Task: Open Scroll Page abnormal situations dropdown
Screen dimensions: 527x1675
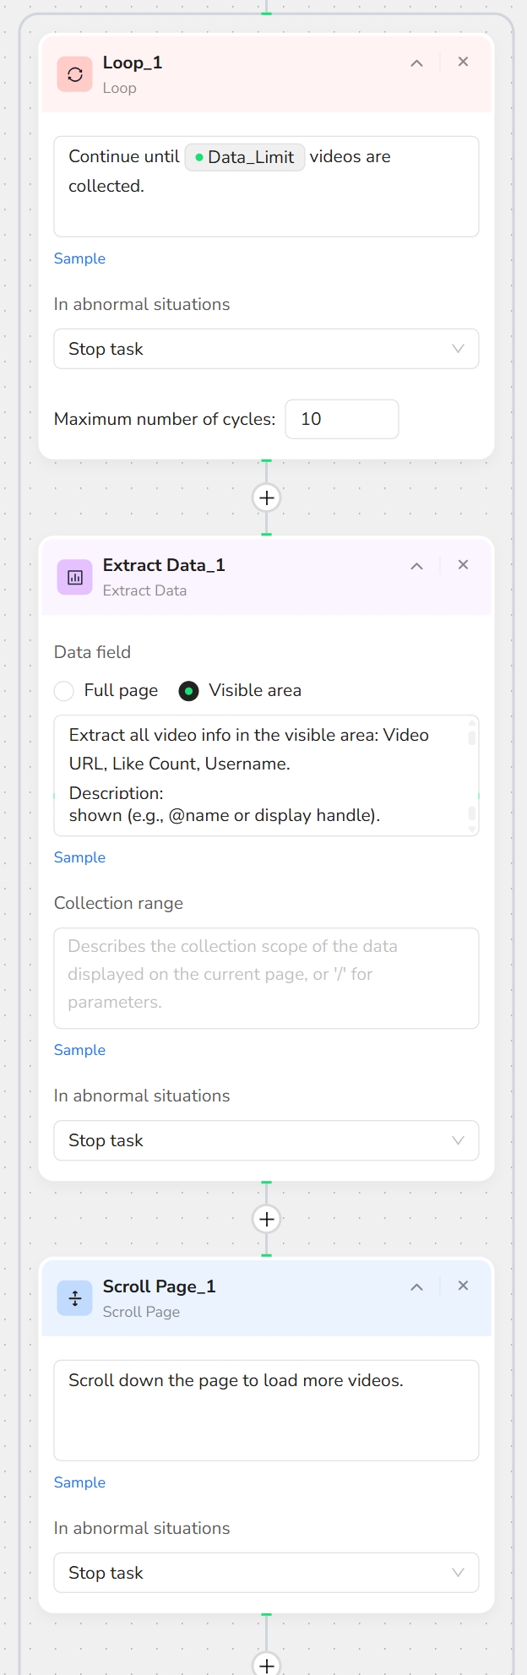Action: click(266, 1573)
